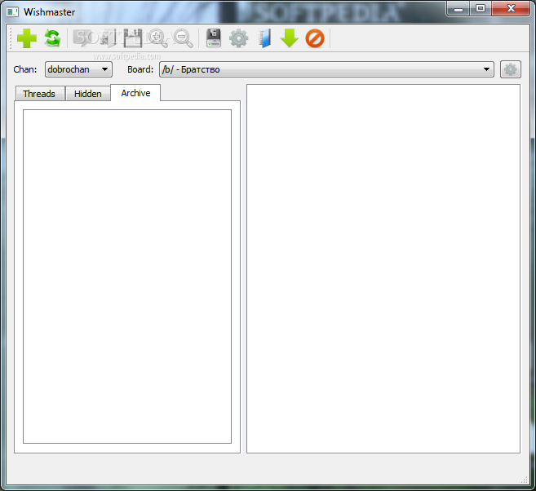Screen dimensions: 536x491
Task: Click the greyed speech bubble reply icon
Action: pos(83,38)
